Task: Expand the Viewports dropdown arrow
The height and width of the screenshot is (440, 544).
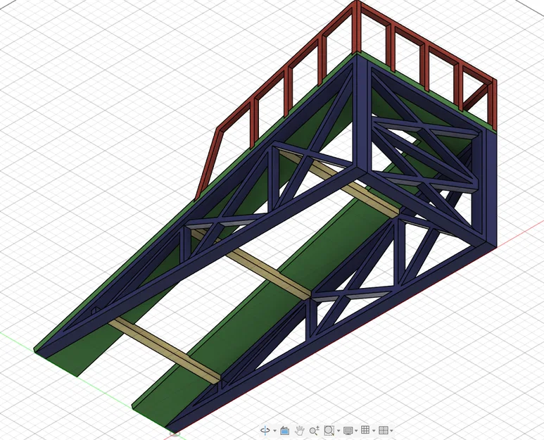Action: (x=391, y=431)
